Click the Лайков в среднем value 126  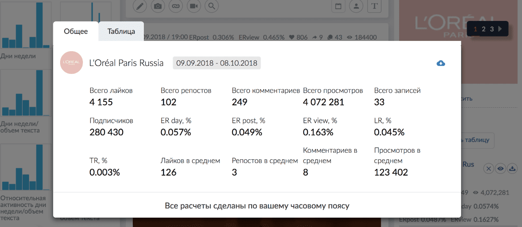[x=168, y=172]
